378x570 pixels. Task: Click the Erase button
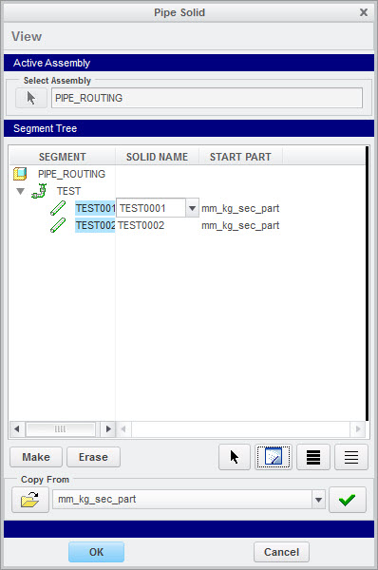coord(93,457)
